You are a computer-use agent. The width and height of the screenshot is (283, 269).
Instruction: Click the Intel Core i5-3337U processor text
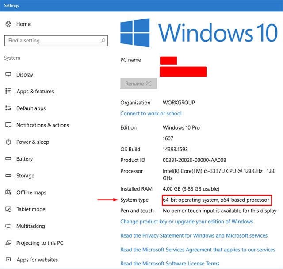[219, 174]
